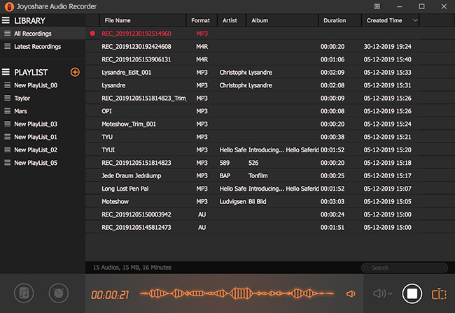Click the red recording dot indicator
455x313 pixels.
click(92, 34)
